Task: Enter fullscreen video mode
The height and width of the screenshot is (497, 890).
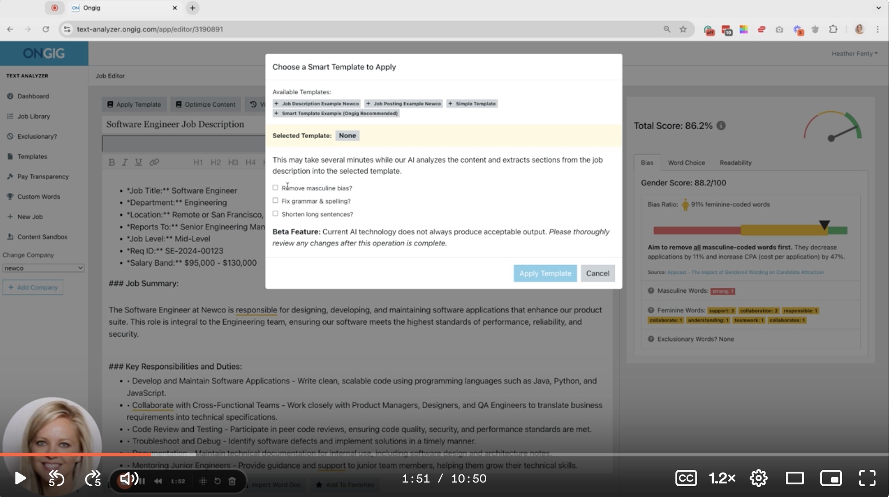Action: tap(867, 478)
